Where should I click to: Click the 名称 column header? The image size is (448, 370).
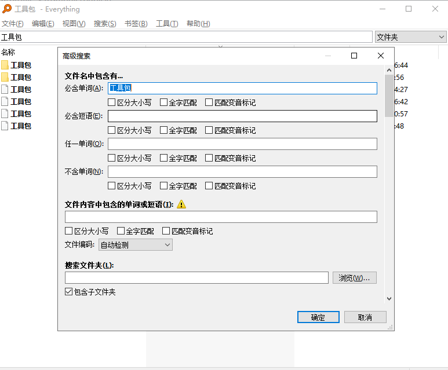8,52
